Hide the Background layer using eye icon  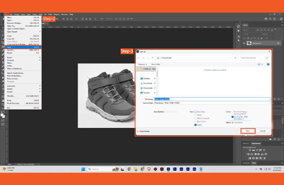[244, 43]
